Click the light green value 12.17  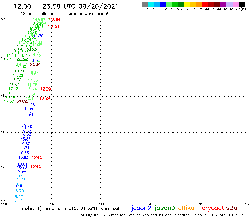[x=31, y=98]
